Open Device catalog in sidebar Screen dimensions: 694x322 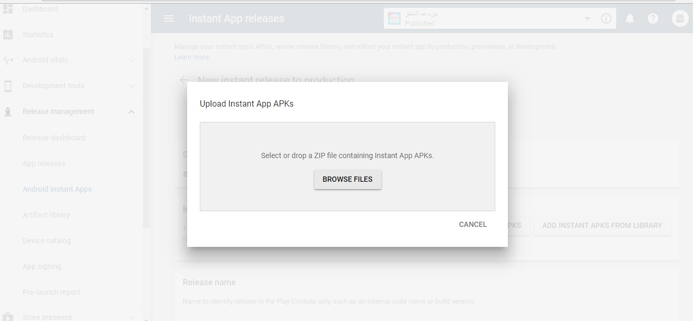(46, 241)
